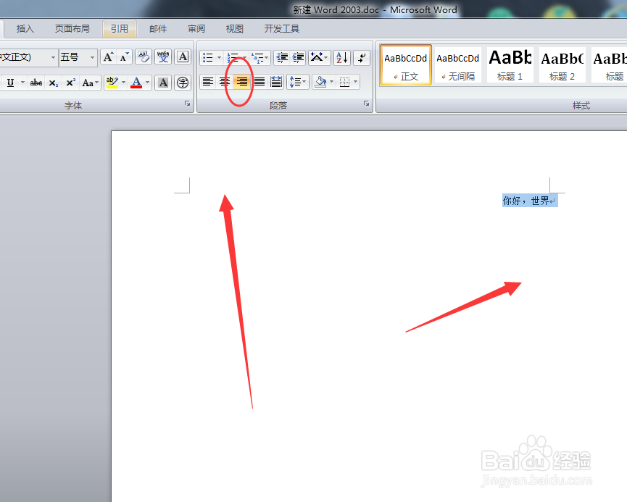This screenshot has height=502, width=627.
Task: Show or hide paragraph marks
Action: tap(362, 57)
